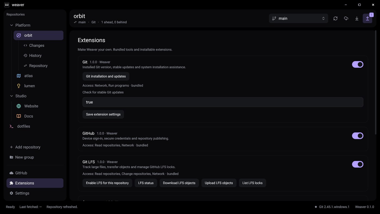The image size is (380, 214).
Task: Click the branch icon in the main selector
Action: click(274, 18)
